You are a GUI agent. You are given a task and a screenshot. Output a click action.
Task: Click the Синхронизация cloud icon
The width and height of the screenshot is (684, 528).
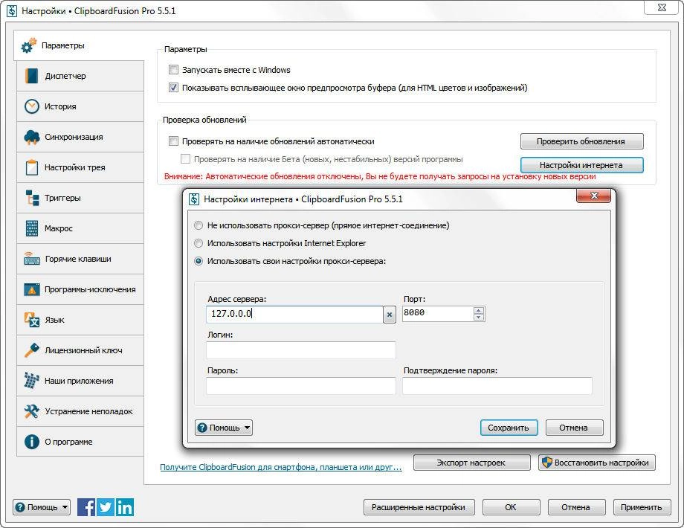coord(31,137)
